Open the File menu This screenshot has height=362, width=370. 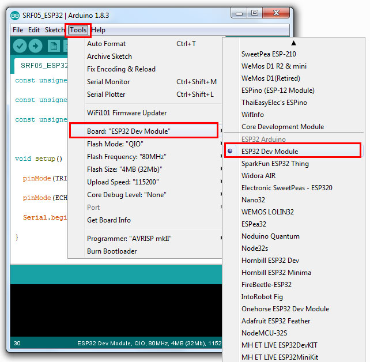tap(18, 30)
